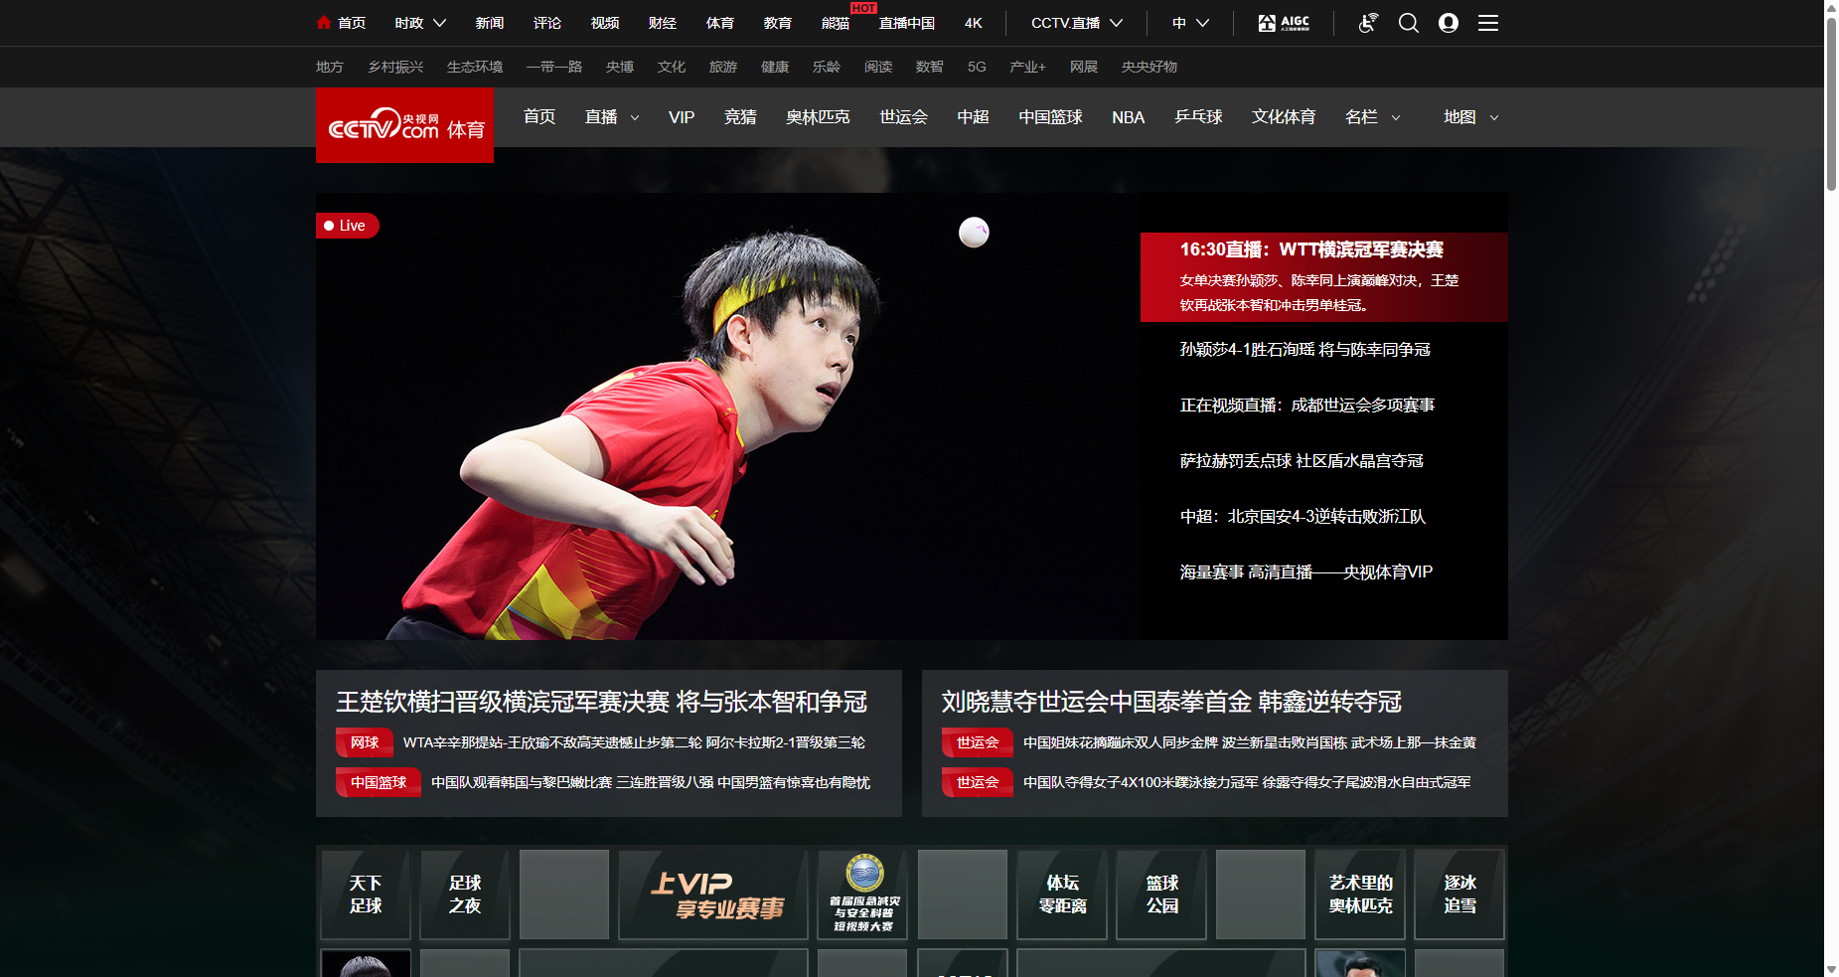The width and height of the screenshot is (1839, 977).
Task: Open 孙颖莎4-1胜石洵瑶 news link
Action: point(1305,350)
